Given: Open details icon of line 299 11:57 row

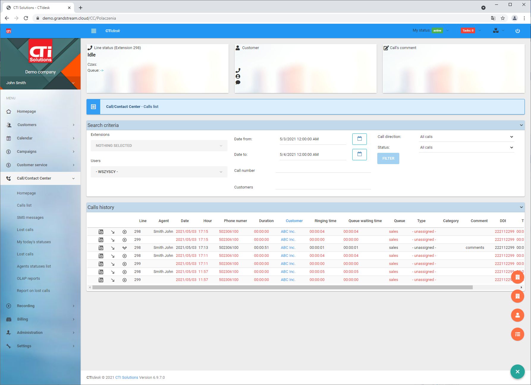Looking at the screenshot, I should [x=101, y=280].
